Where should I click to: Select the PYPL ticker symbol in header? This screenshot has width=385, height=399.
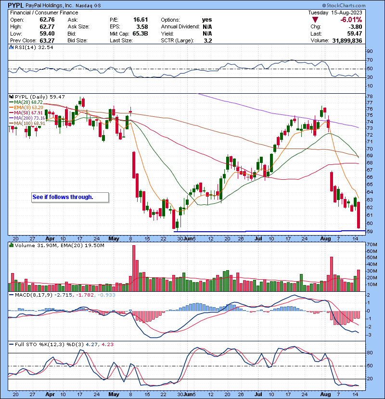point(16,5)
